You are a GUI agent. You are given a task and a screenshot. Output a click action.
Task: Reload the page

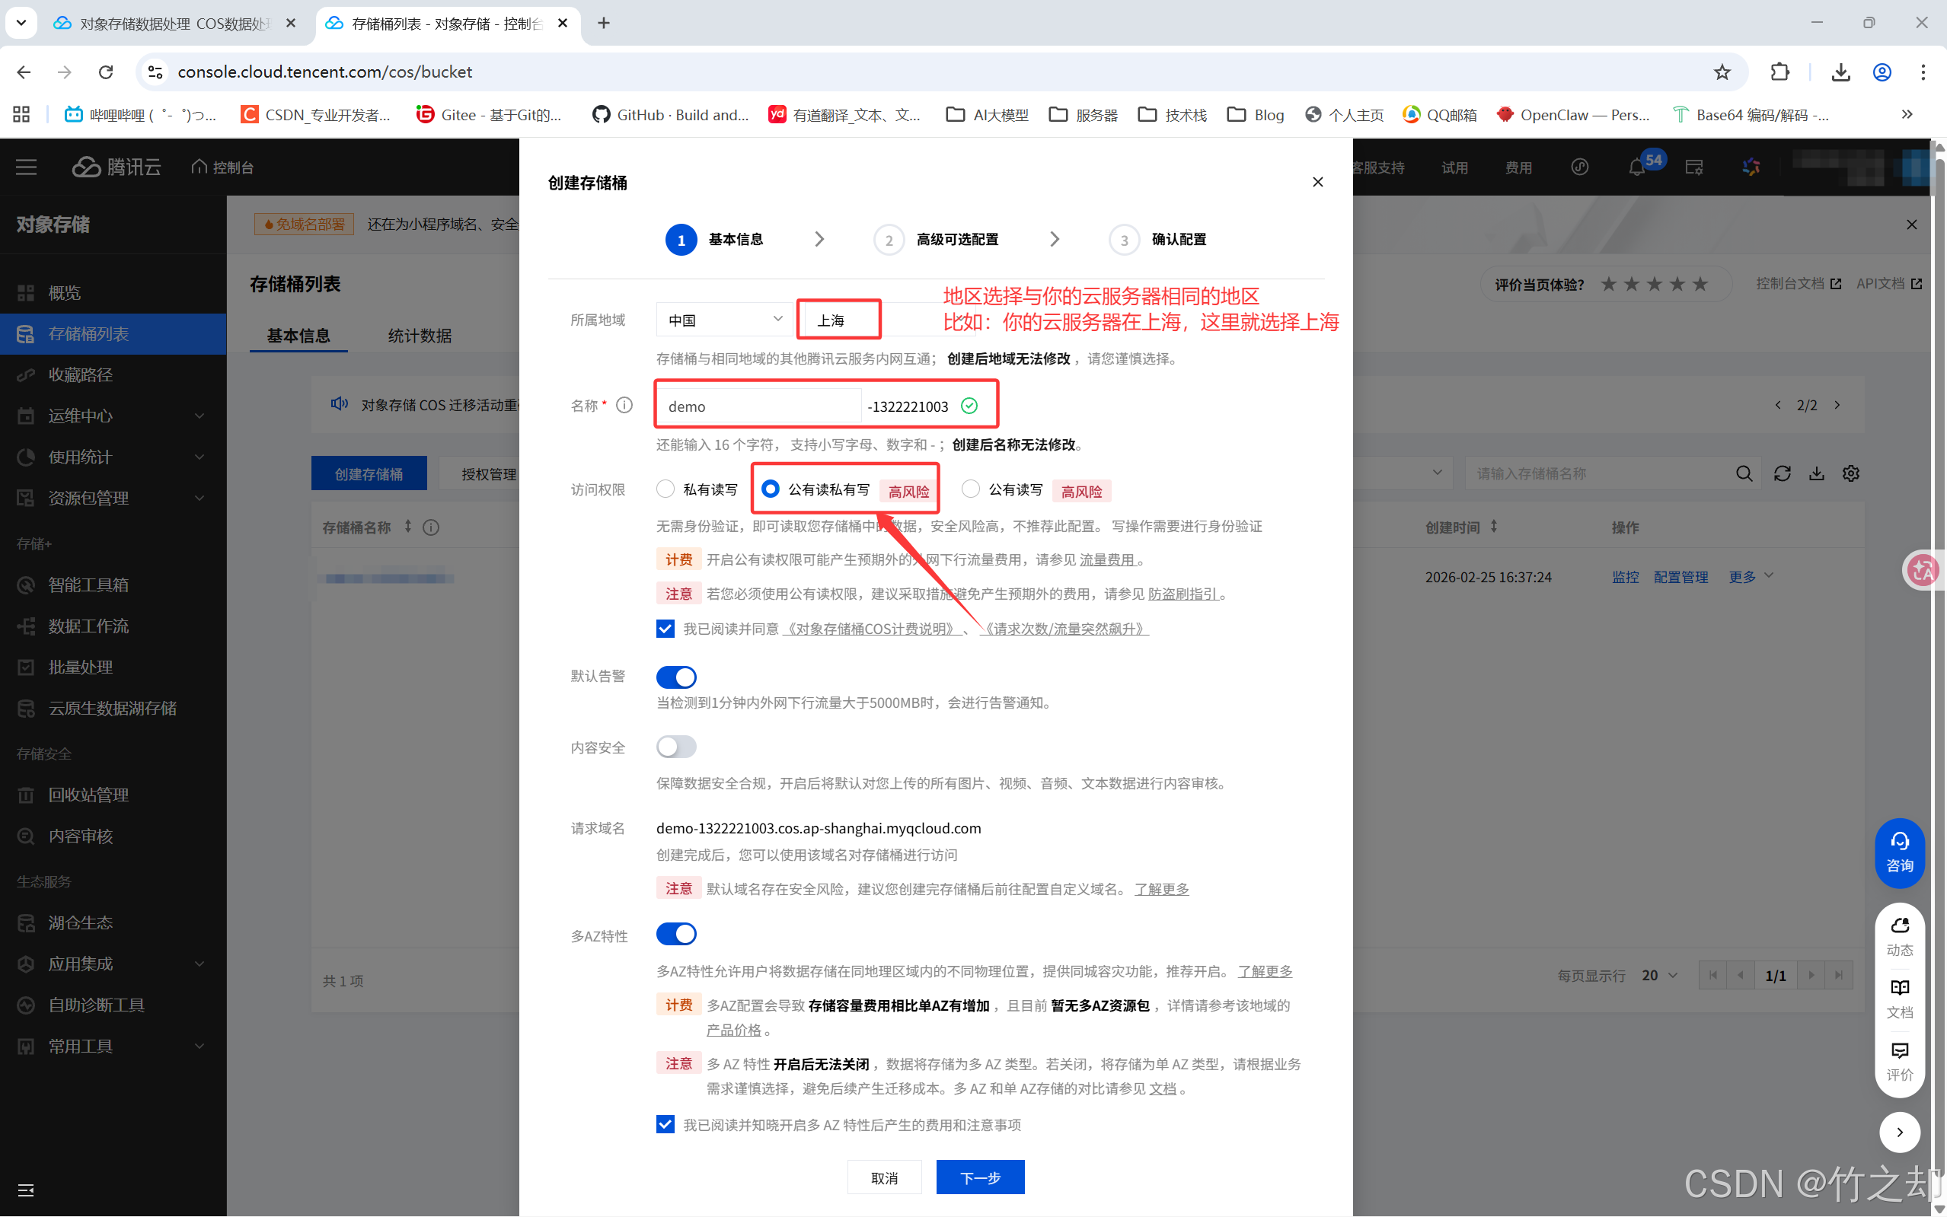(106, 72)
